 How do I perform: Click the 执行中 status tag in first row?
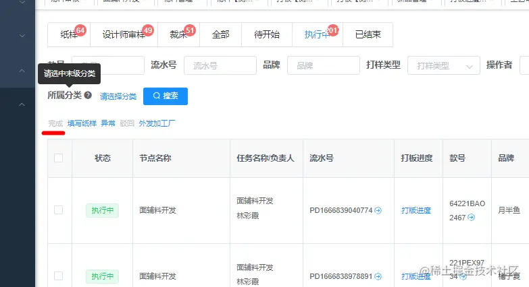(102, 211)
